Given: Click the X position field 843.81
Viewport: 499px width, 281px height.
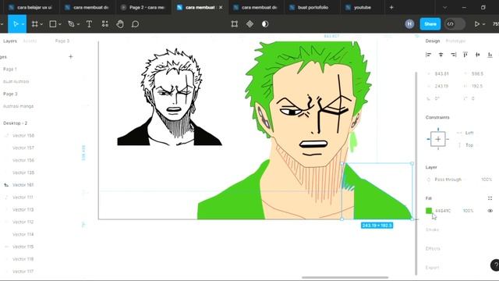Looking at the screenshot, I should coord(442,73).
